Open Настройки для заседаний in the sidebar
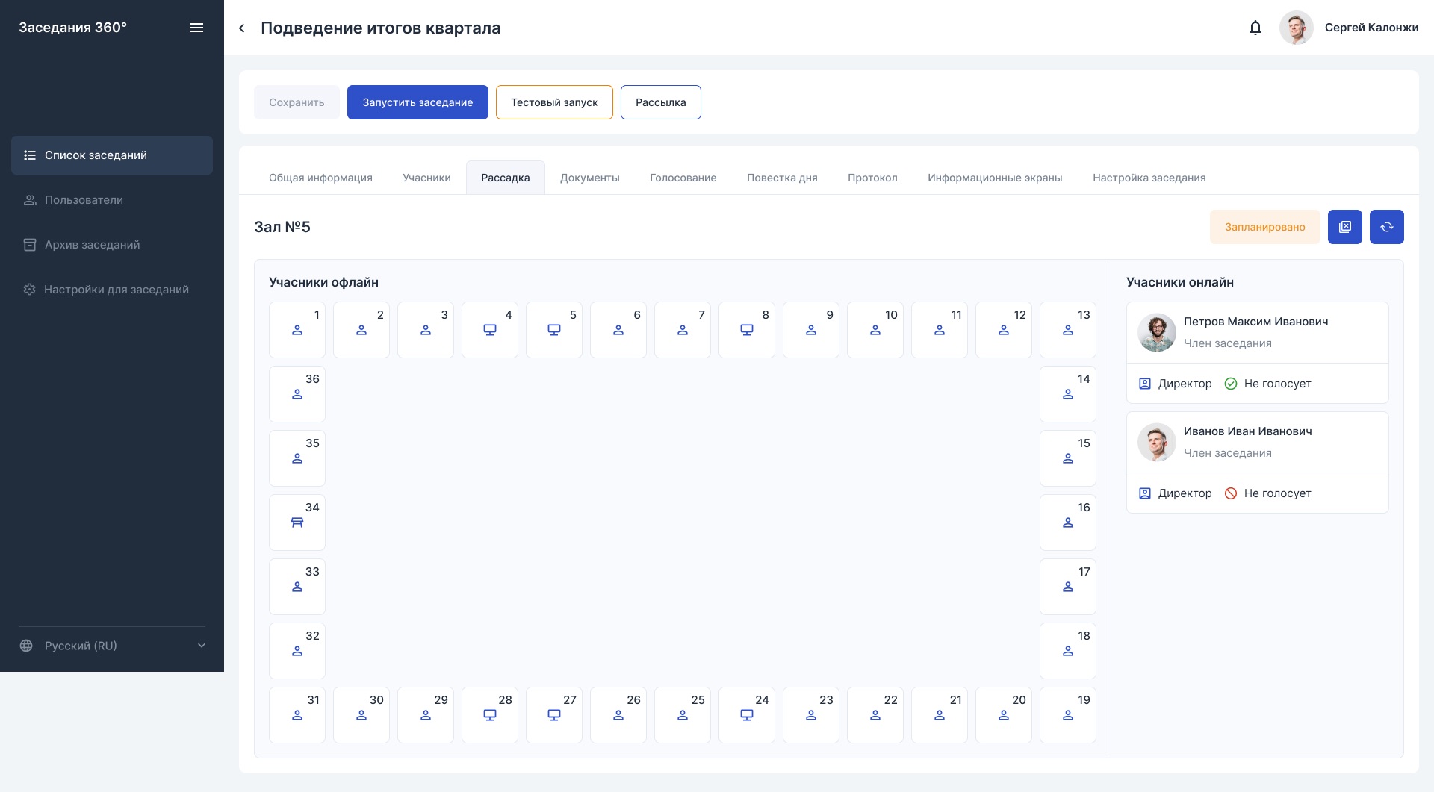The image size is (1434, 792). (x=112, y=290)
